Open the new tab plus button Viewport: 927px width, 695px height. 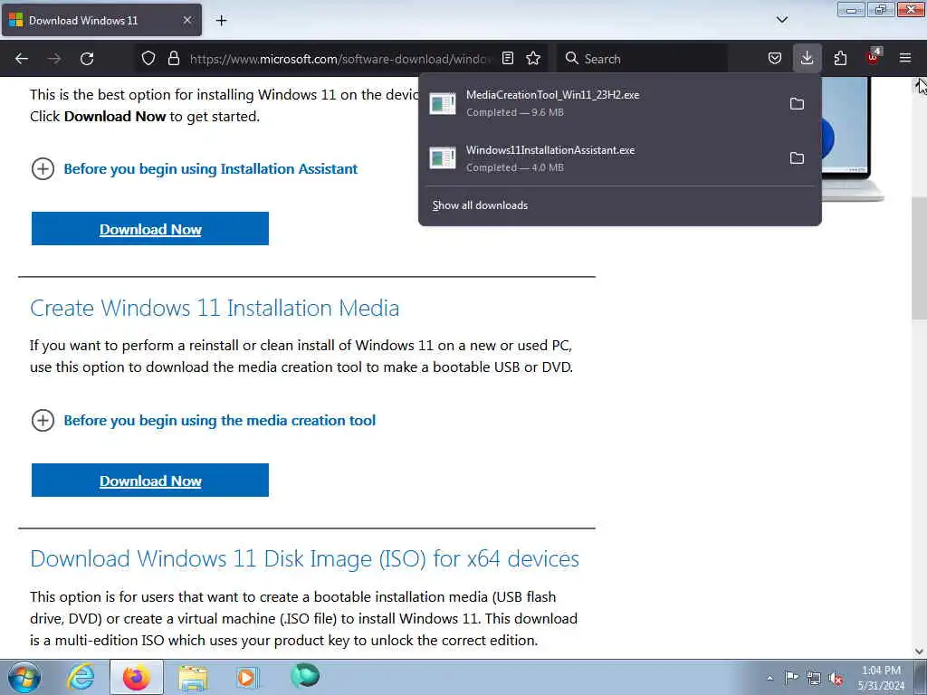pos(221,21)
